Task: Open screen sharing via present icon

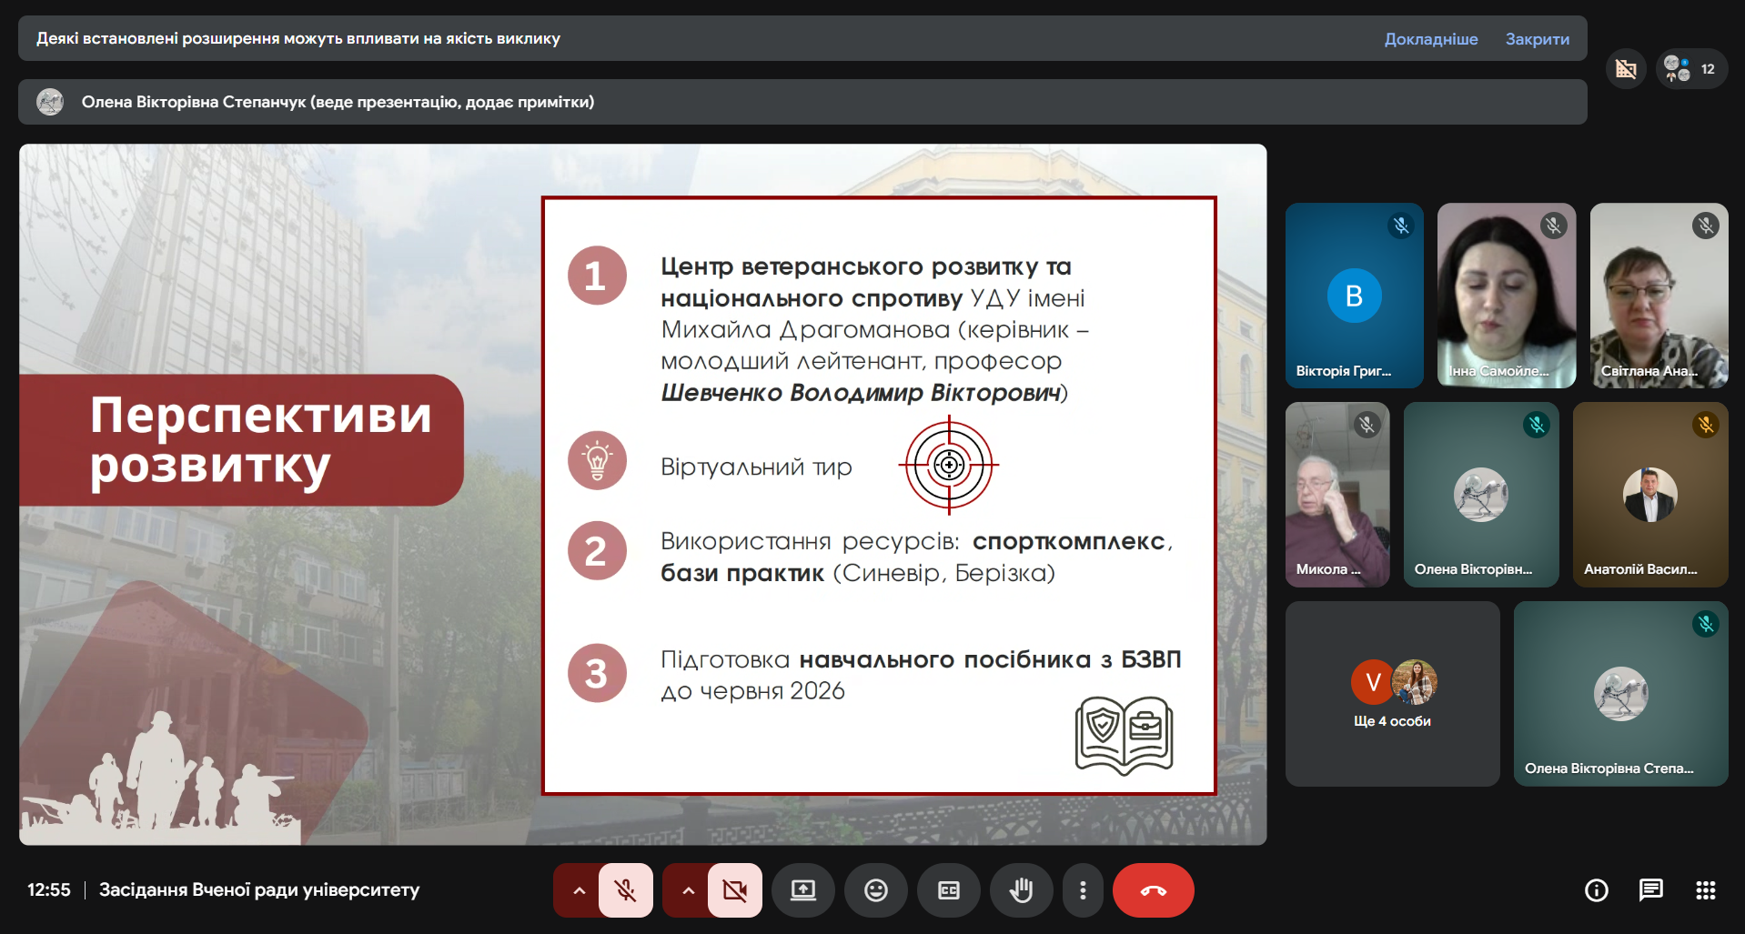Action: point(803,890)
